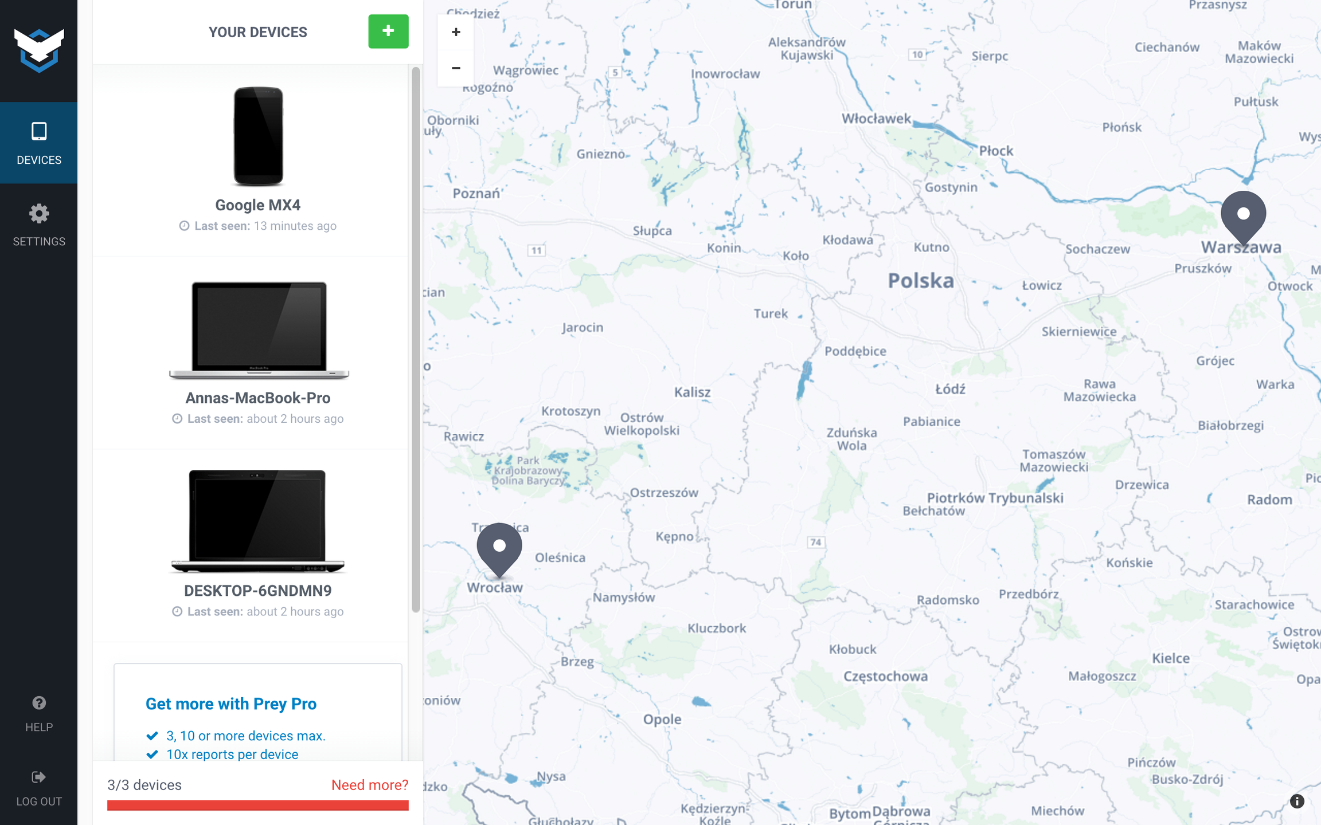Click the map info attribution icon
1321x825 pixels.
pyautogui.click(x=1297, y=801)
